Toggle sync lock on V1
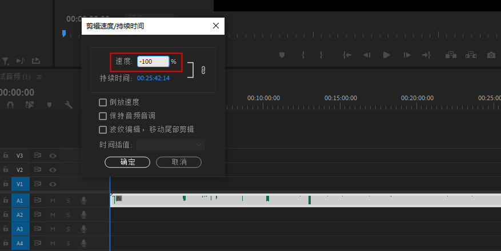501x251 pixels. 38,184
